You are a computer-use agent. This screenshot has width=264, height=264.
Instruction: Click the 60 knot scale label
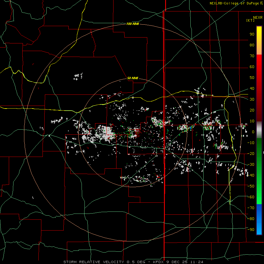tap(252, 67)
